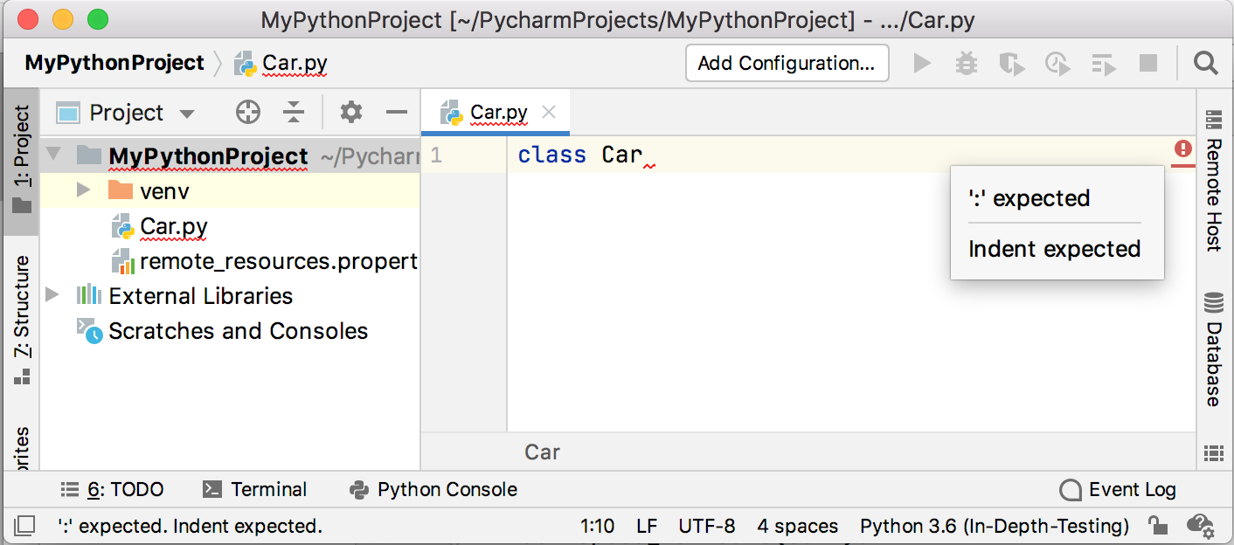Click the red error indicator in editor

[x=1183, y=149]
